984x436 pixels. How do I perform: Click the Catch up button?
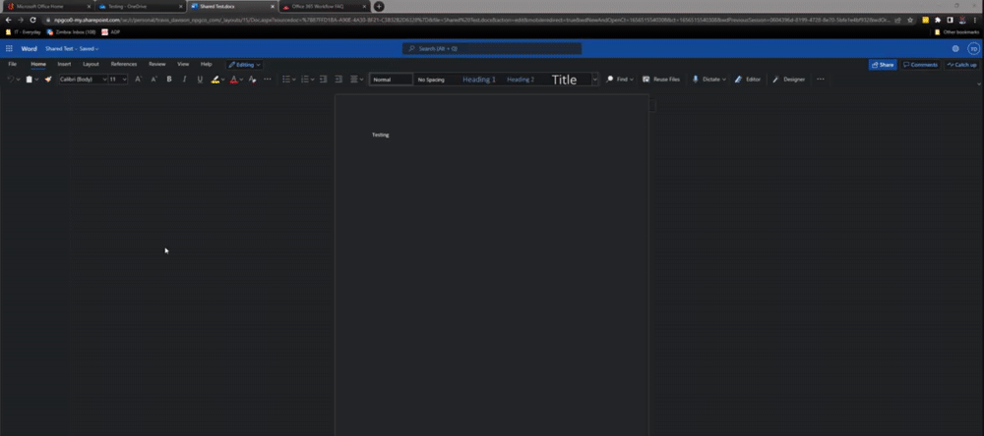coord(961,65)
